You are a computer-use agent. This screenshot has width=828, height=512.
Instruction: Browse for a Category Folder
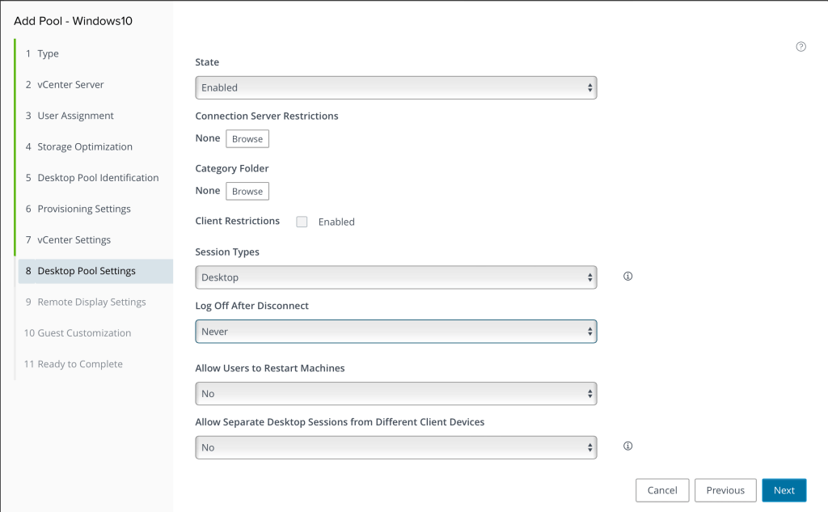pyautogui.click(x=247, y=192)
